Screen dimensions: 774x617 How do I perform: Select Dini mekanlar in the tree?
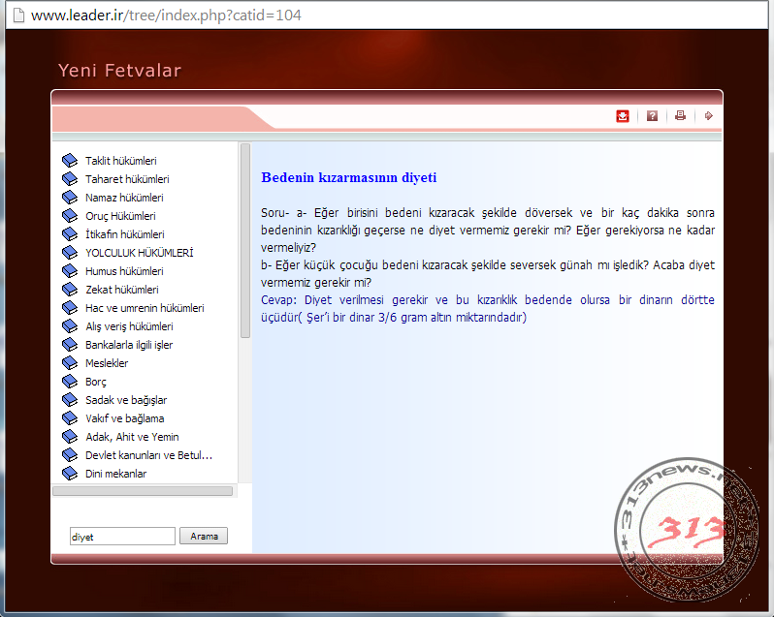tap(116, 474)
